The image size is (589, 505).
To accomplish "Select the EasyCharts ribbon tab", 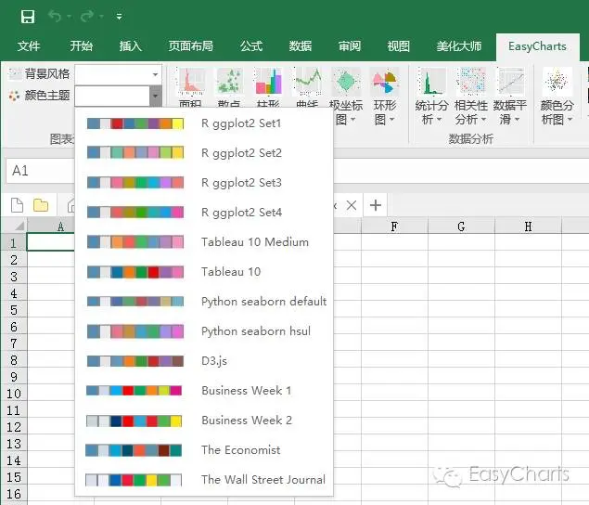I will point(537,46).
